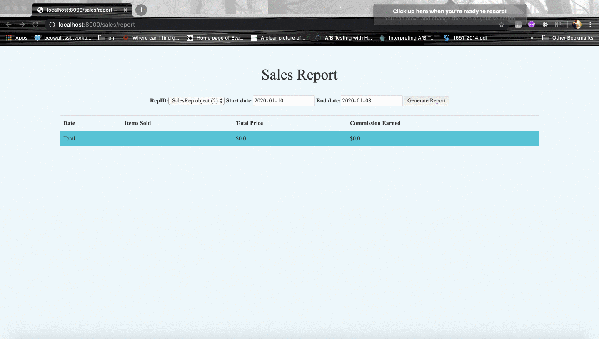Screen dimensions: 599x339
Task: Open the 'Interpreting A/B T...' bookmark
Action: pyautogui.click(x=407, y=38)
